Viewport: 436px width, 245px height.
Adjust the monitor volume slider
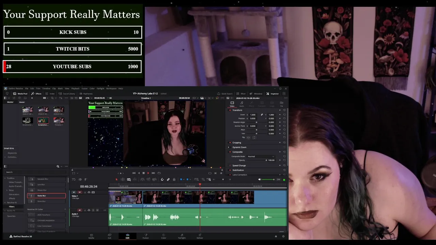pos(268,179)
